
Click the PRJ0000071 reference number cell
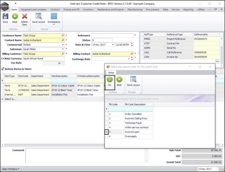pyautogui.click(x=206, y=39)
